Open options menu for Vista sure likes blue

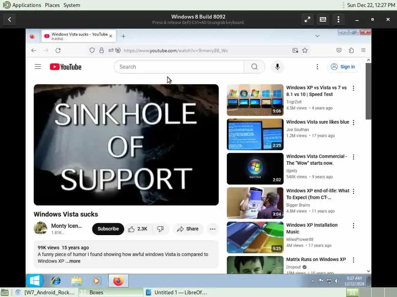point(354,123)
